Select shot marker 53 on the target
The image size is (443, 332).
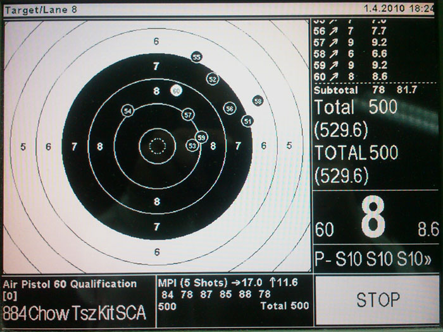(x=192, y=146)
